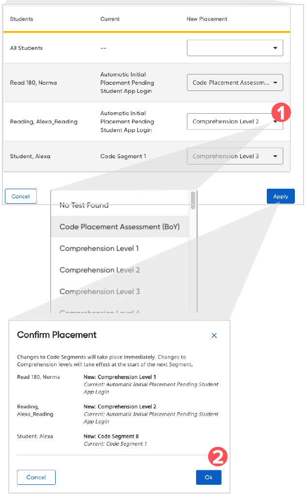Click callout badge number 2

(x=217, y=456)
